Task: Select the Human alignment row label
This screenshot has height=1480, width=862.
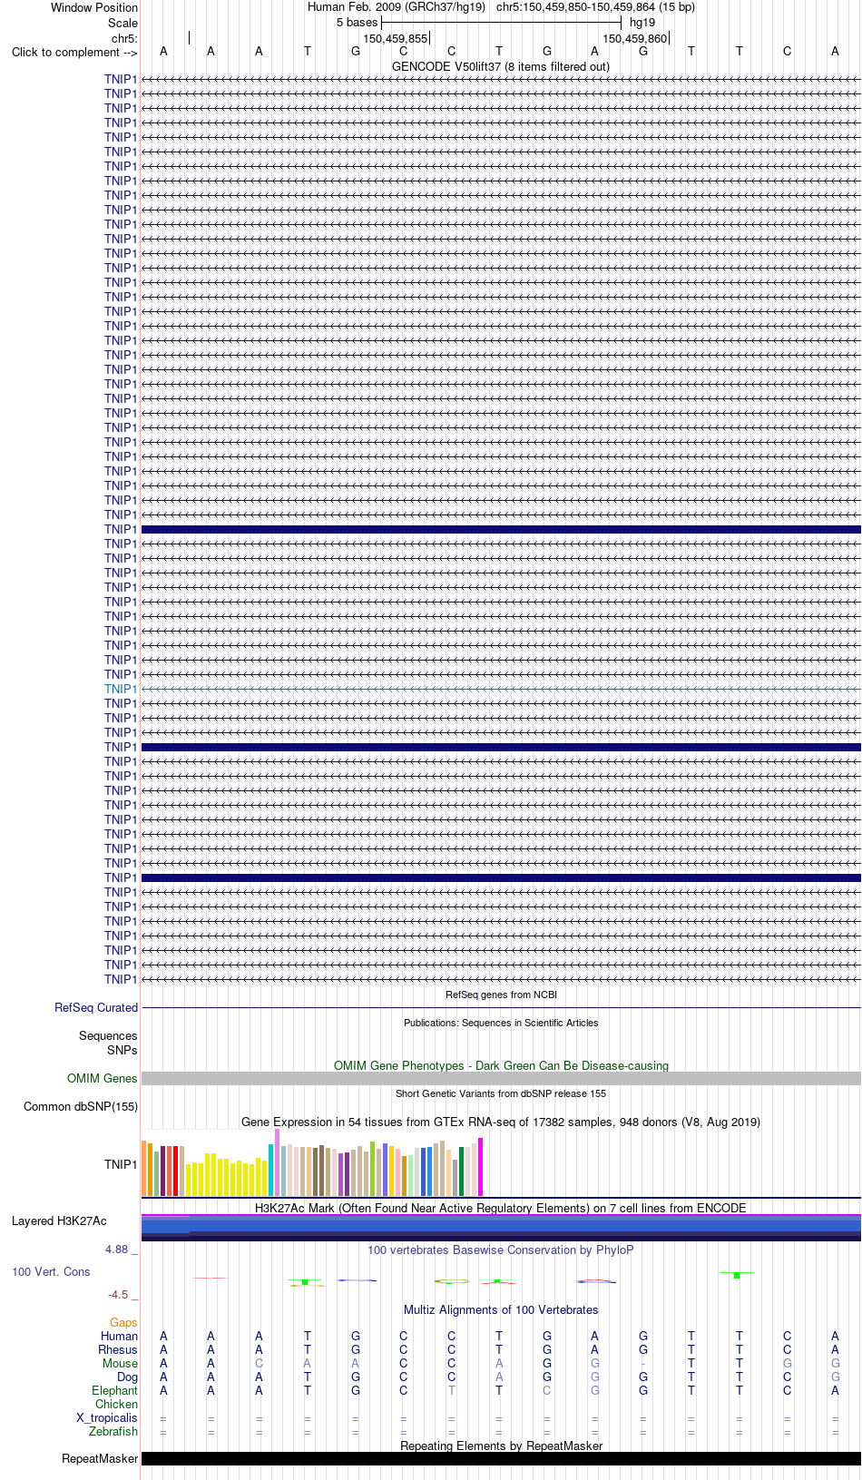Action: click(x=120, y=1336)
